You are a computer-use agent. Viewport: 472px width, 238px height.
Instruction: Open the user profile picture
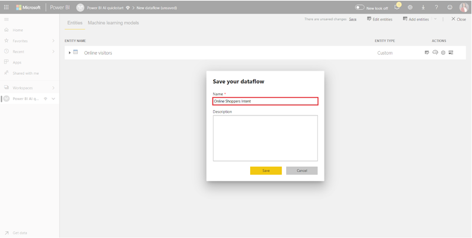464,8
